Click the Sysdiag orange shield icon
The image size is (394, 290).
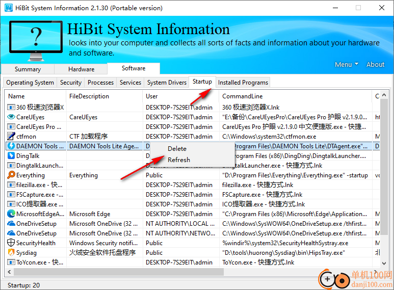11,252
